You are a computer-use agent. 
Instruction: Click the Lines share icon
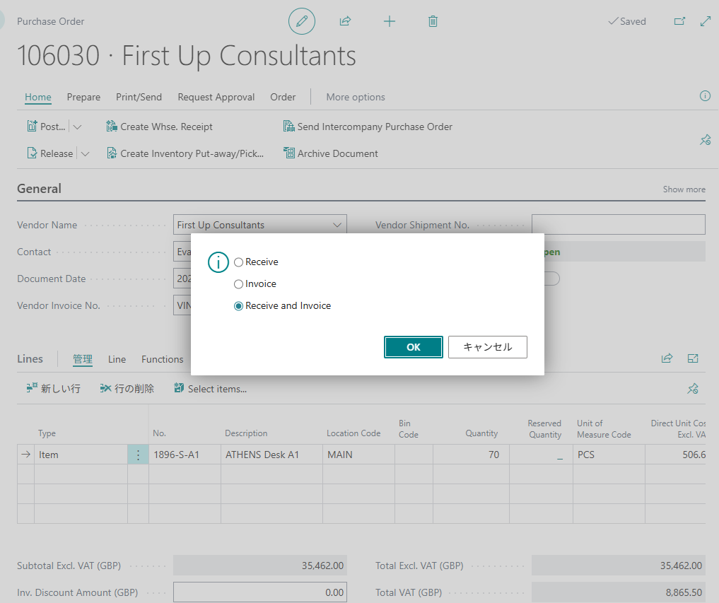click(667, 358)
